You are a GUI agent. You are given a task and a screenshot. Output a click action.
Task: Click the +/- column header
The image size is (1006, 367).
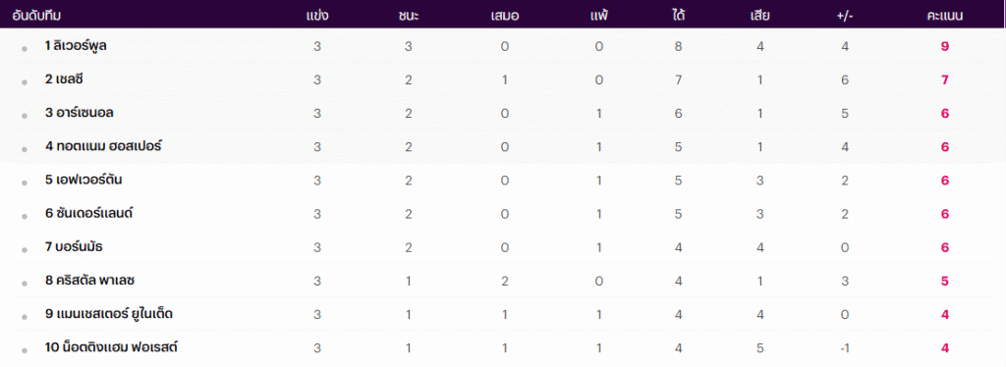click(x=844, y=16)
